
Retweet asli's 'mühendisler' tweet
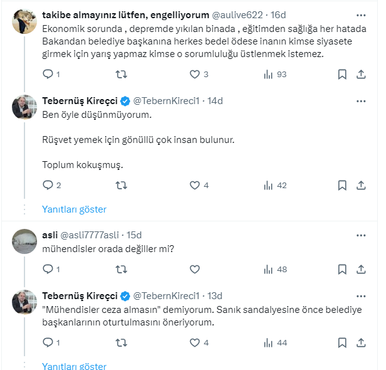[122, 269]
